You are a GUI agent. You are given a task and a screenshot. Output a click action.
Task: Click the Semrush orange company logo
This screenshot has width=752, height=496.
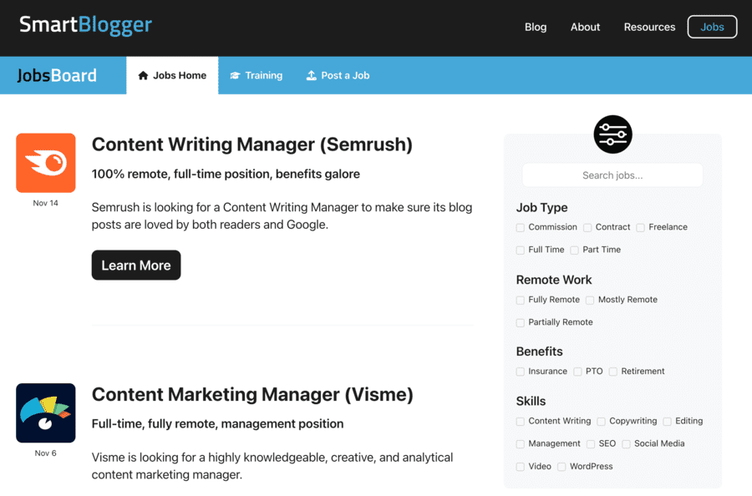(46, 163)
